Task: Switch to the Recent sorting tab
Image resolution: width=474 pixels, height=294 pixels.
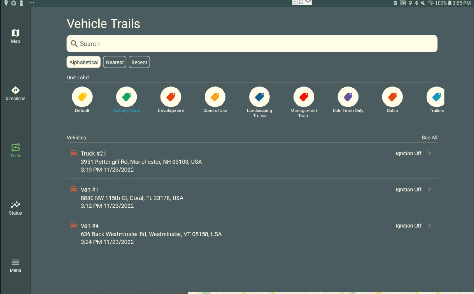Action: tap(139, 62)
